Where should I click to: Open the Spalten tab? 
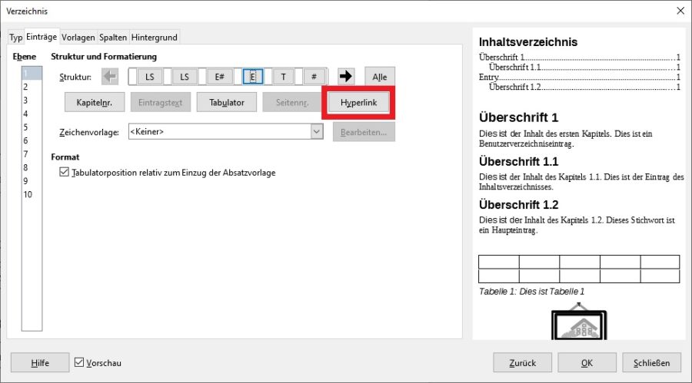113,38
